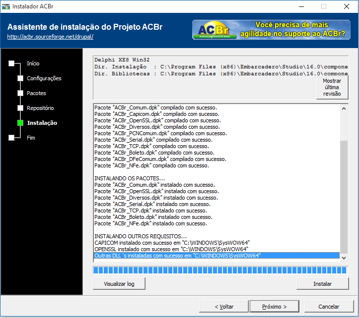Screen dimensions: 359x318
Task: Click the Repositório step marker
Action: [20, 108]
